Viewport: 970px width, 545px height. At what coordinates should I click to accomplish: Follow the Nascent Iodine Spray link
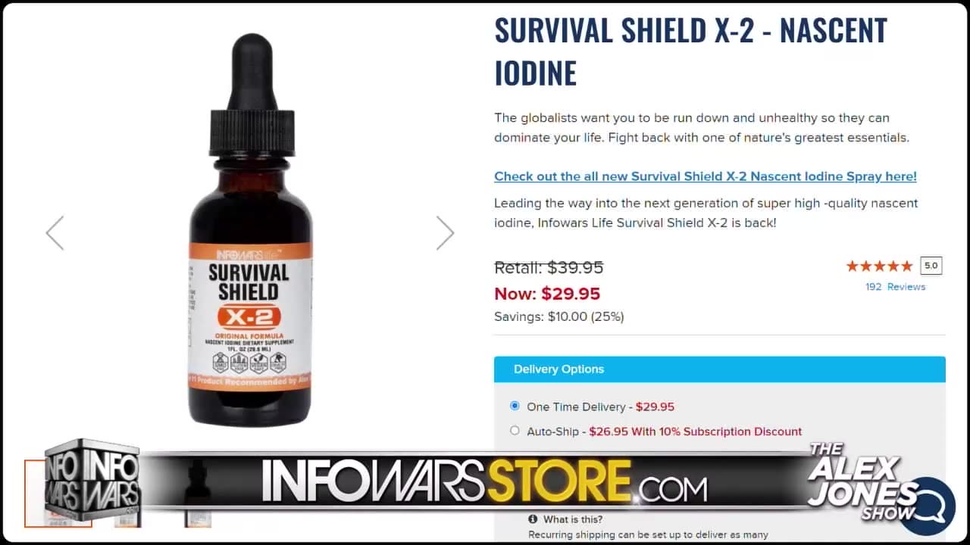click(x=706, y=176)
